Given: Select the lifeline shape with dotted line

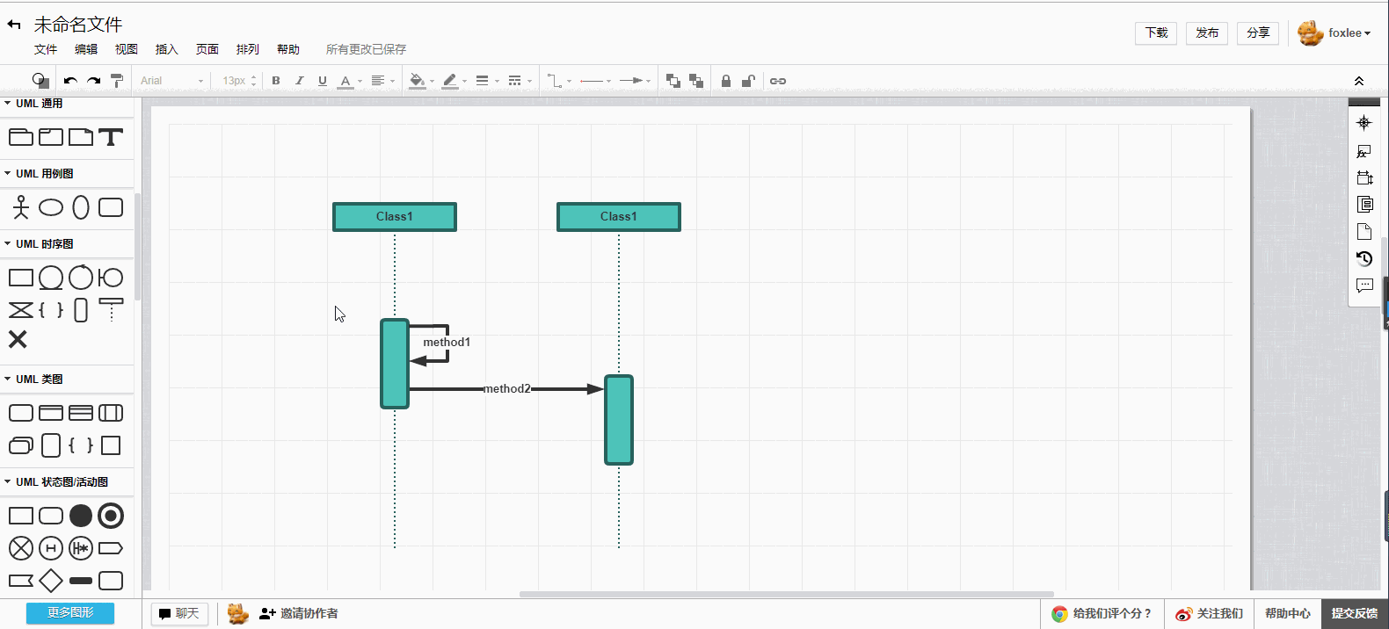Looking at the screenshot, I should pyautogui.click(x=111, y=309).
